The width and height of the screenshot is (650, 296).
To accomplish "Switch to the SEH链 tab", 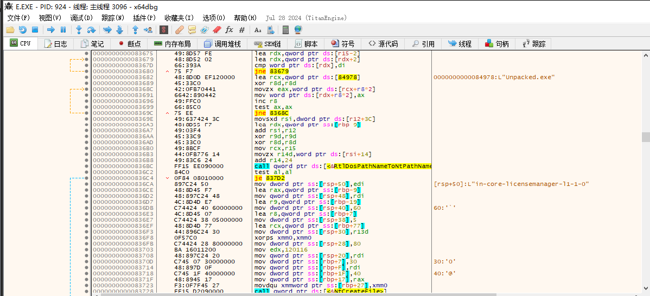I will [x=267, y=44].
